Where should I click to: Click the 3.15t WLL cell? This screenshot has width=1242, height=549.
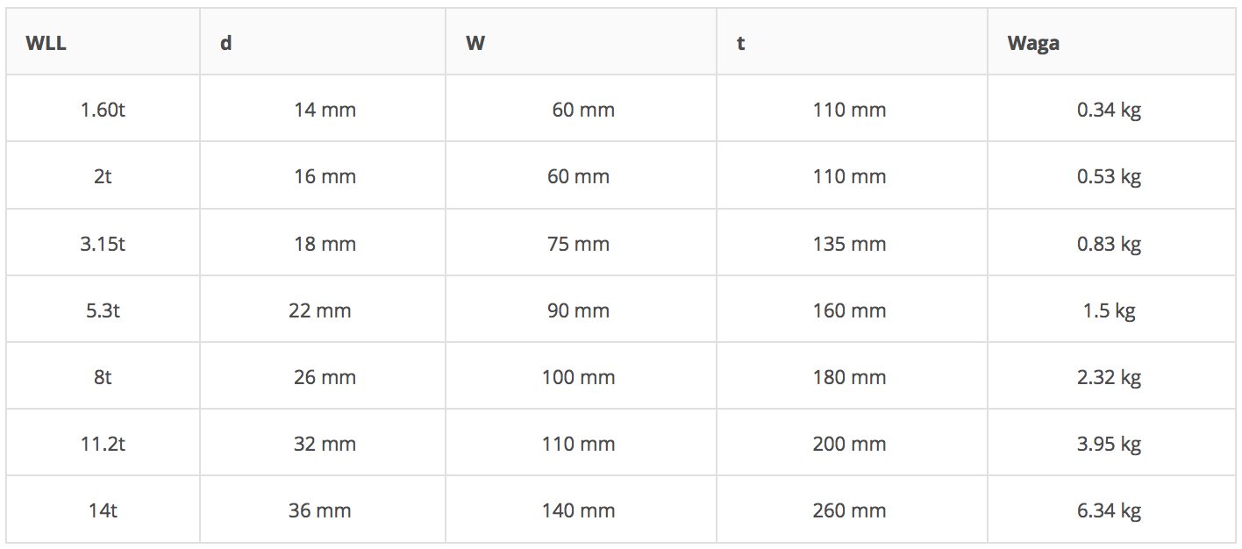pos(103,243)
